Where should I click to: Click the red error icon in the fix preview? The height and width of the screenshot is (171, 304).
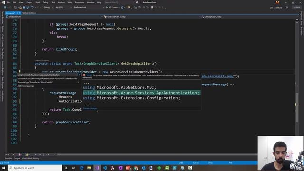(84, 75)
